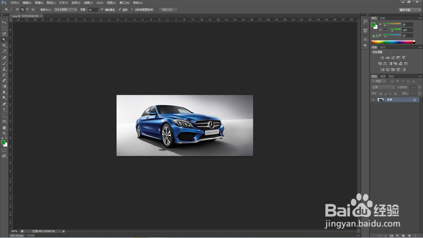Switch to the 路径 paths tab

(x=391, y=76)
